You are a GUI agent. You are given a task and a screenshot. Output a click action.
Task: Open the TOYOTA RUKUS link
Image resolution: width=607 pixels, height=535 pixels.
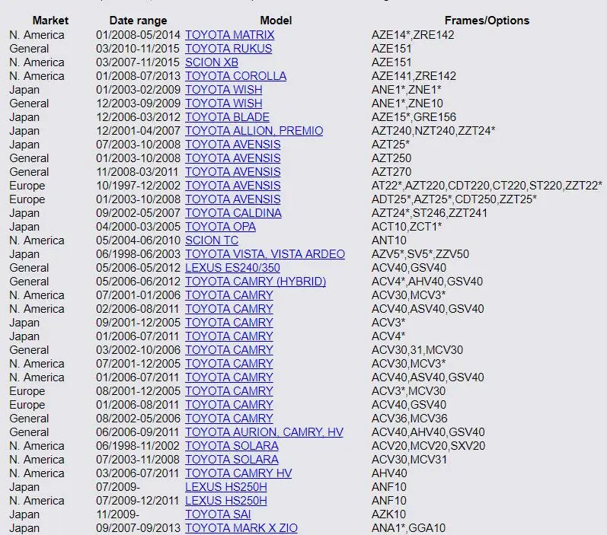(228, 49)
